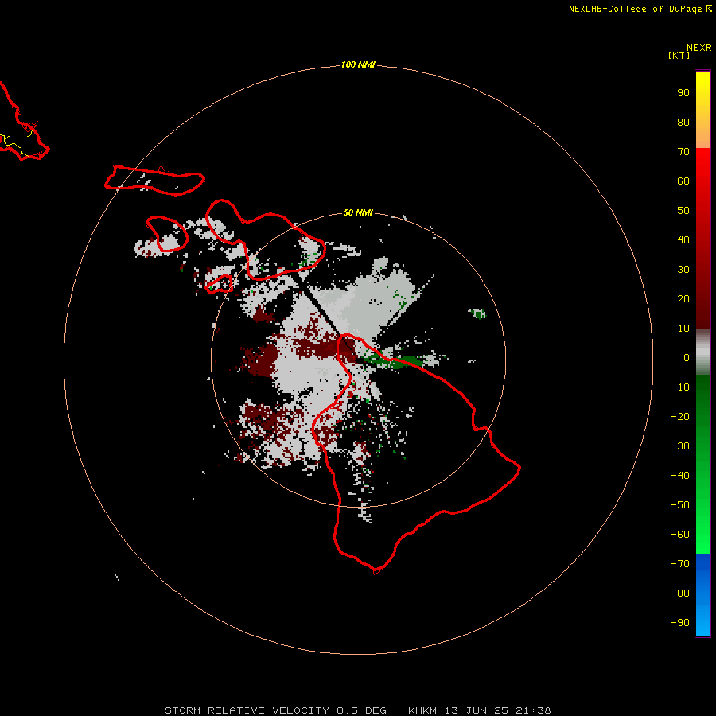Select the -80 value on the velocity scale
716x716 pixels.
(x=680, y=593)
